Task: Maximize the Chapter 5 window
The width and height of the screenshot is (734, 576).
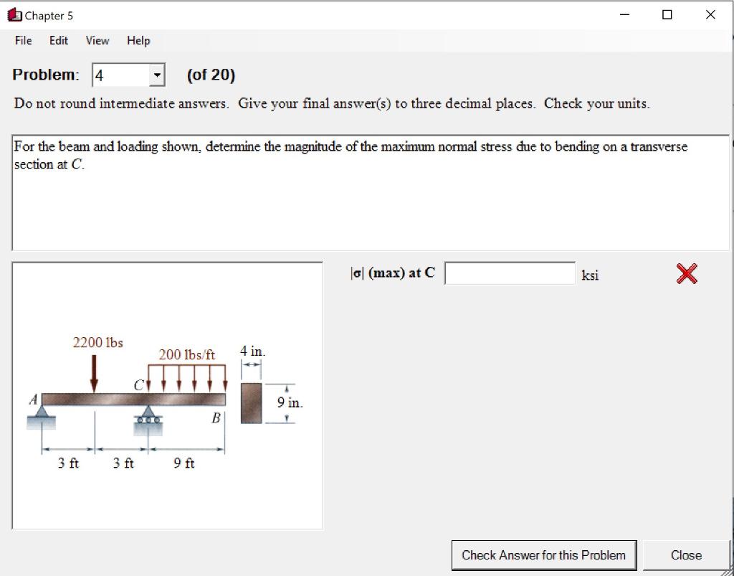Action: point(667,15)
